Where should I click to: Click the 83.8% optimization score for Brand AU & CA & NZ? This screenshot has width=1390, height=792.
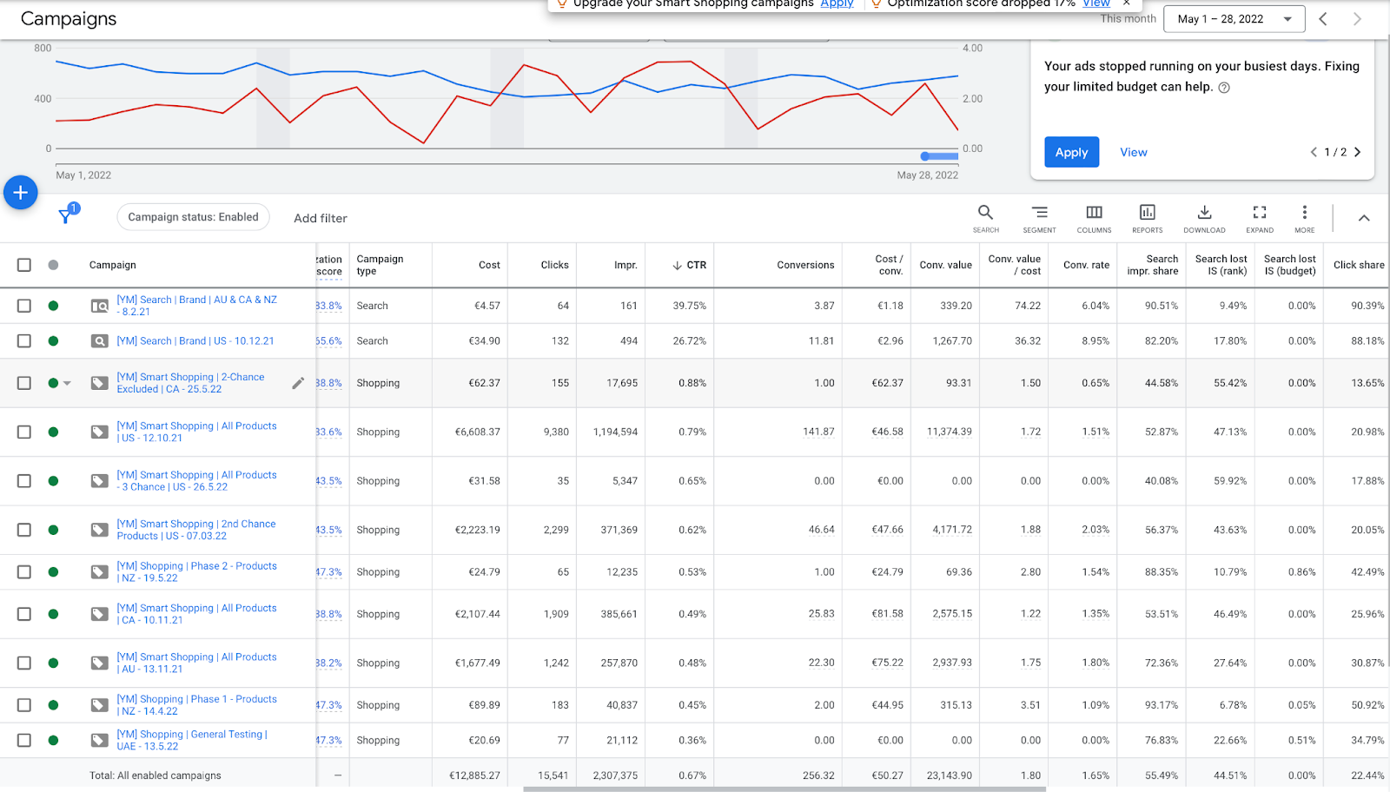329,306
